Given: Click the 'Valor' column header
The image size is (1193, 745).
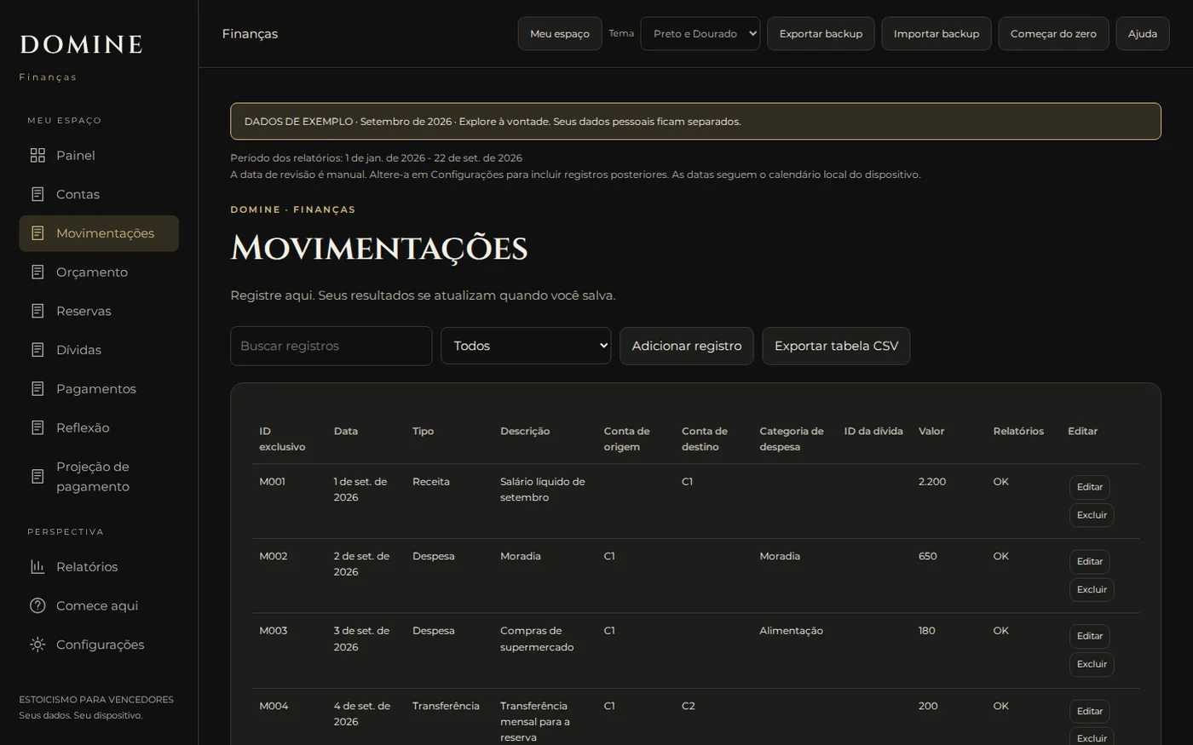Looking at the screenshot, I should (x=931, y=431).
